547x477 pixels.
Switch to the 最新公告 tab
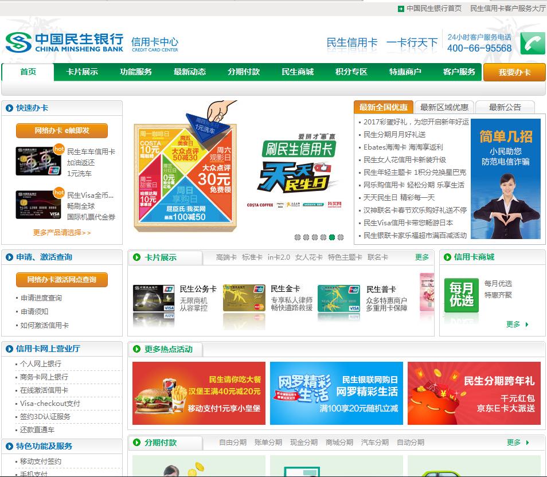505,107
